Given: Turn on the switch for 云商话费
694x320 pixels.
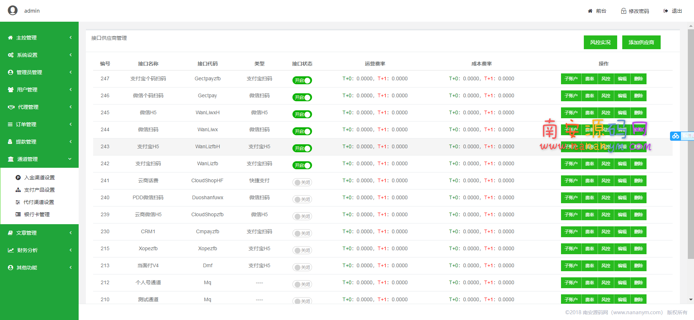Looking at the screenshot, I should pyautogui.click(x=302, y=182).
